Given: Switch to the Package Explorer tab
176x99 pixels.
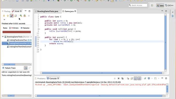Looking at the screenshot, I should [x=6, y=11].
